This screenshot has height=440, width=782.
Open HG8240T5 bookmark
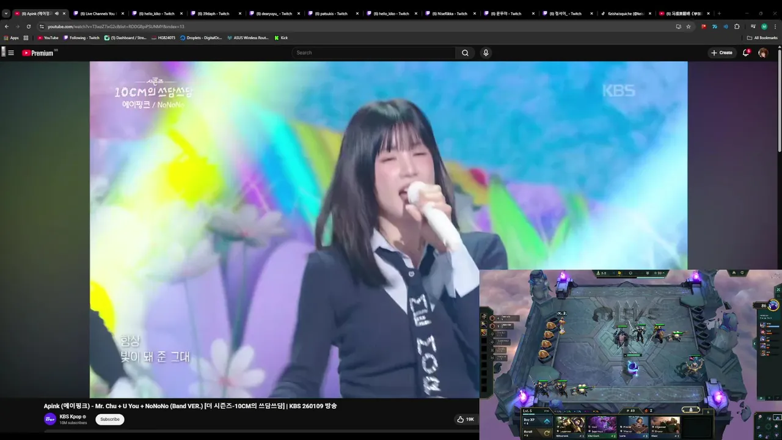(x=163, y=38)
